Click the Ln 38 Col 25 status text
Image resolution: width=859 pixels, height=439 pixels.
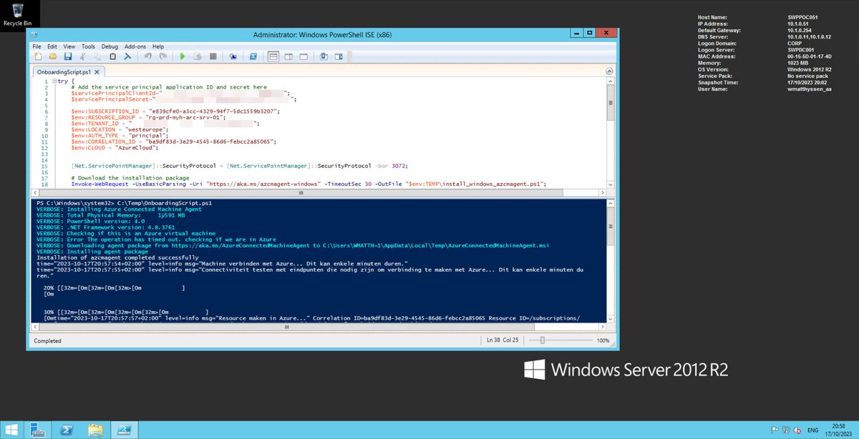[x=501, y=341]
